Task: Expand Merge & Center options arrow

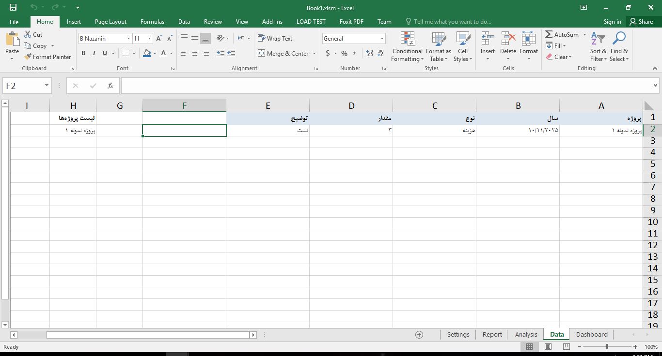Action: [315, 53]
